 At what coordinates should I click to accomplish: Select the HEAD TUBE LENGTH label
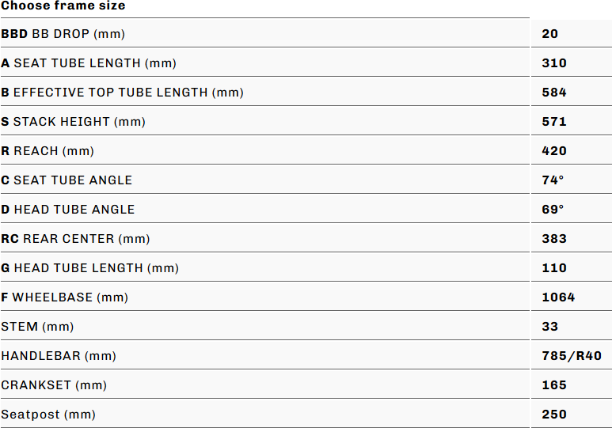pyautogui.click(x=89, y=268)
